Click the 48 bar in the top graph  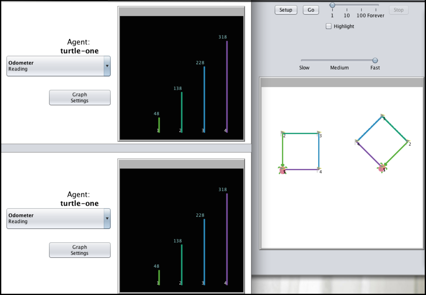tap(159, 125)
